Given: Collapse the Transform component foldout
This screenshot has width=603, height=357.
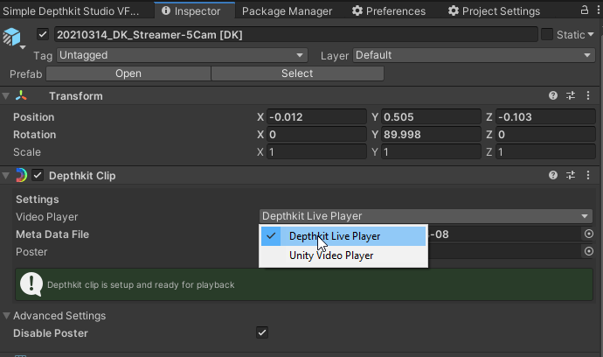Looking at the screenshot, I should coord(6,95).
